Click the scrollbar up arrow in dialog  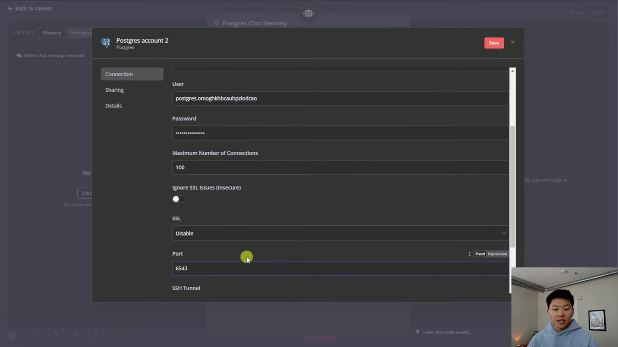click(x=513, y=71)
